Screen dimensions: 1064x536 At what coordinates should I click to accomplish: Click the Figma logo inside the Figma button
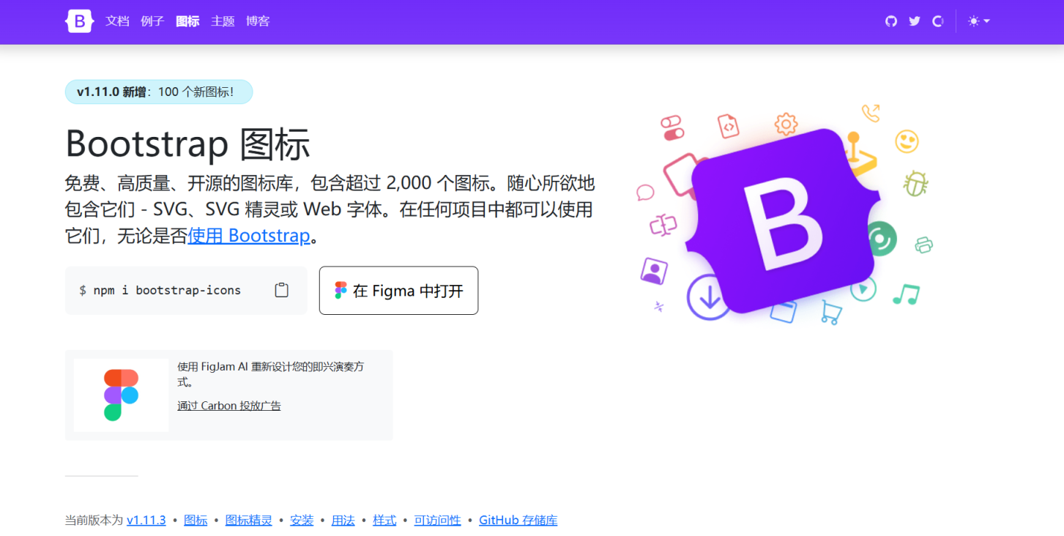[341, 290]
